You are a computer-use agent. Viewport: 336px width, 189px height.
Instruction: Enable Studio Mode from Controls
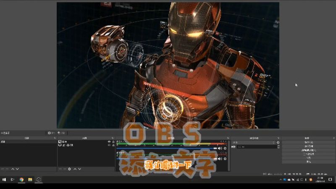(x=309, y=154)
